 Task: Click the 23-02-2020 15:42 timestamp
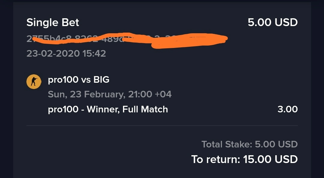66,54
